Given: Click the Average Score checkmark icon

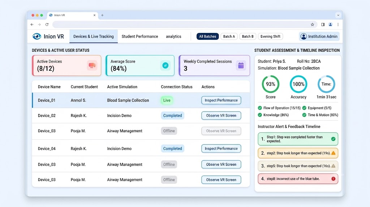Looking at the screenshot, I should (x=165, y=66).
